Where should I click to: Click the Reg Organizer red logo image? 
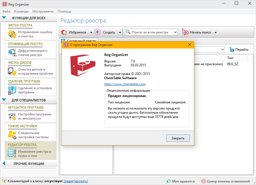point(83,65)
